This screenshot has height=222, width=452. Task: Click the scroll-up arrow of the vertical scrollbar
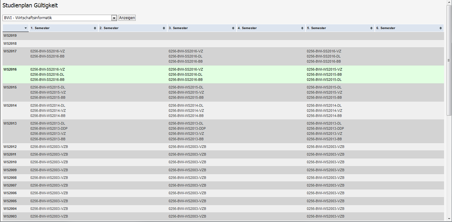449,3
